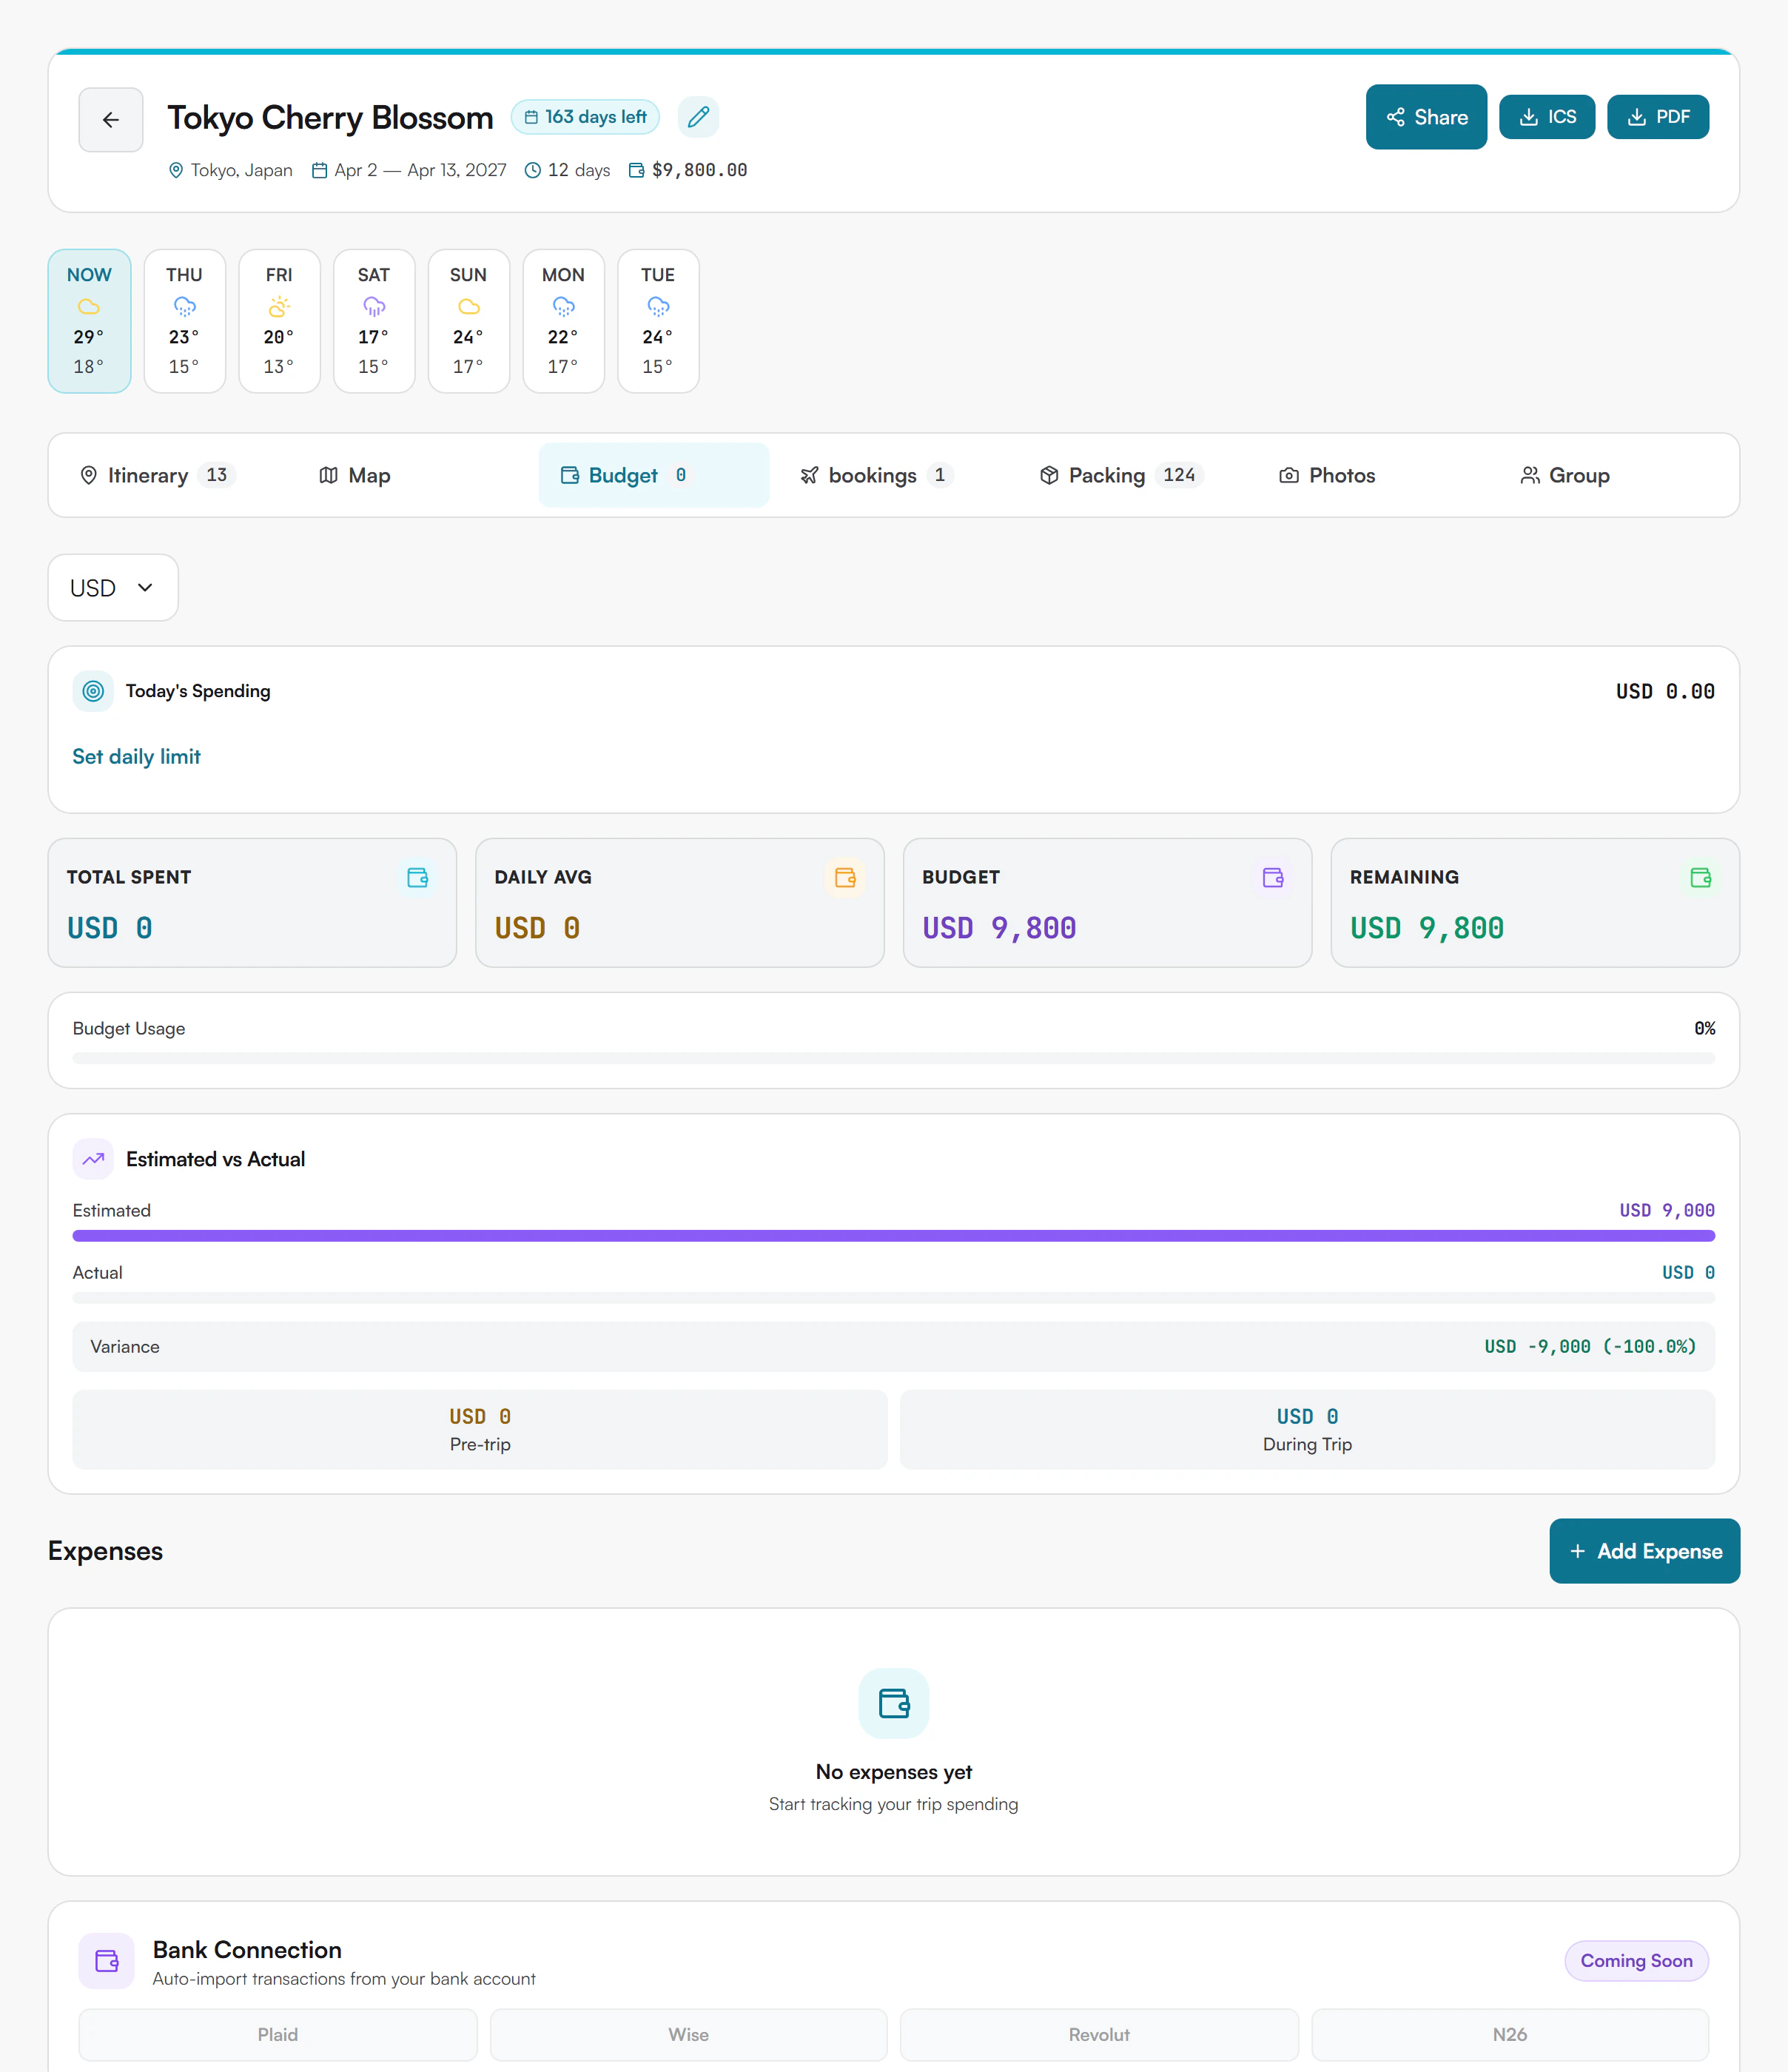The width and height of the screenshot is (1788, 2072).
Task: Click the calendar icon by Apr 2 dates
Action: [319, 170]
